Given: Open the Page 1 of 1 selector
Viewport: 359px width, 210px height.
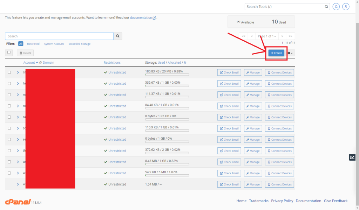Looking at the screenshot, I should [267, 36].
